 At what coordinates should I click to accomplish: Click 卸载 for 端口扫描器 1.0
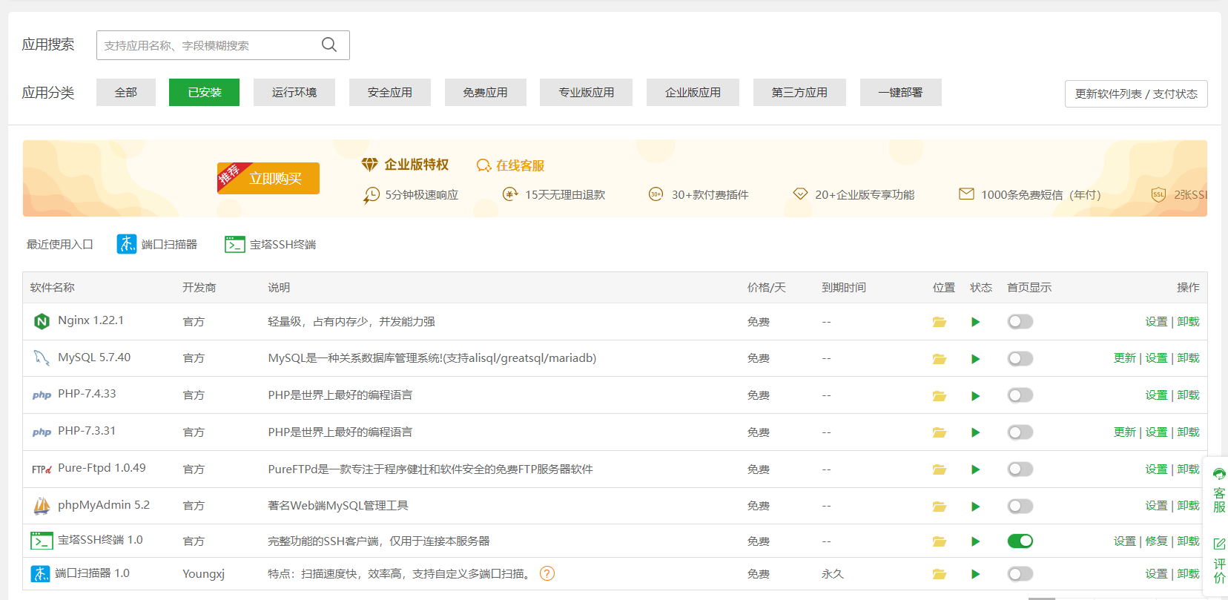pyautogui.click(x=1188, y=573)
